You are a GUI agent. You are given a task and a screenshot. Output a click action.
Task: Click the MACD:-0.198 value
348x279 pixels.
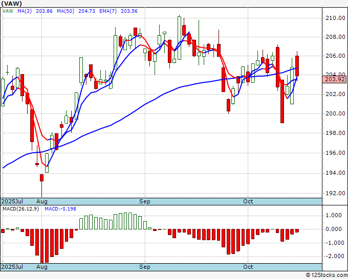60,209
